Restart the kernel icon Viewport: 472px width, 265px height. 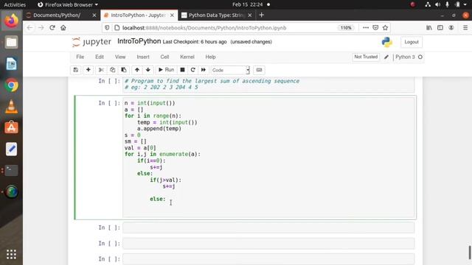point(193,70)
